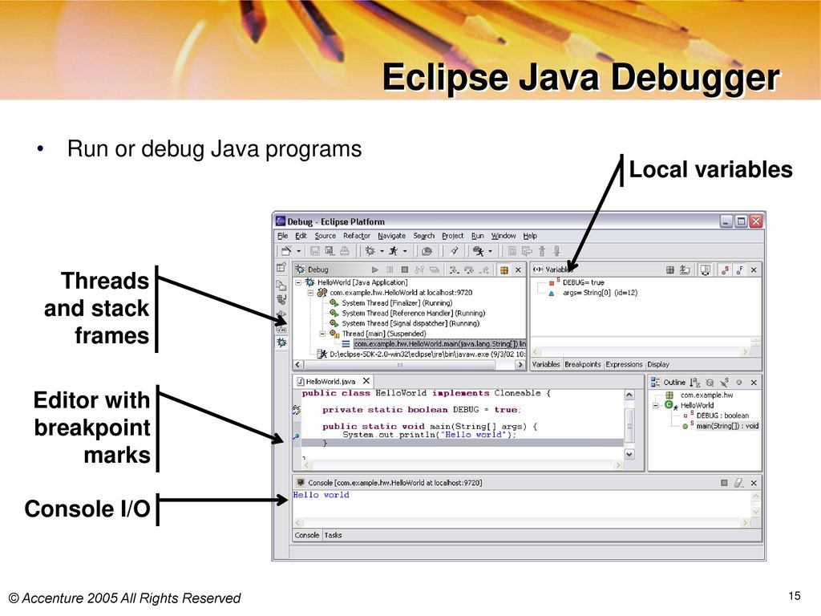Image resolution: width=821 pixels, height=616 pixels.
Task: Click the Run running-man toolbar icon
Action: (x=393, y=251)
